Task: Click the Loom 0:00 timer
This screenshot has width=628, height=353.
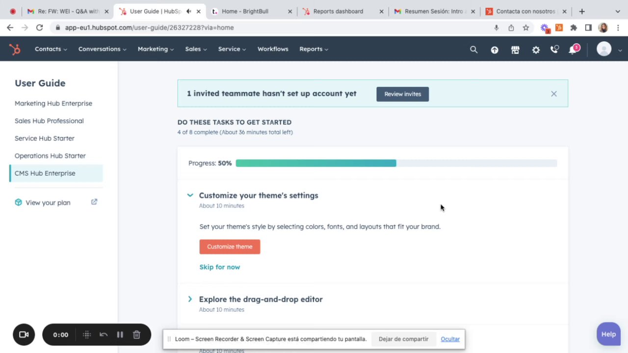Action: pos(61,335)
